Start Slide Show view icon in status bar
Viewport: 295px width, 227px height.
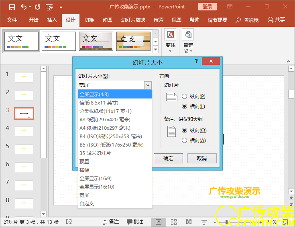[x=204, y=222]
